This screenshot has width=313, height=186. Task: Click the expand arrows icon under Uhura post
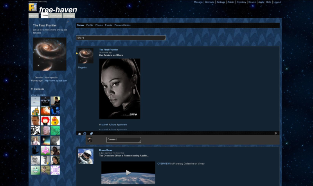[92, 133]
